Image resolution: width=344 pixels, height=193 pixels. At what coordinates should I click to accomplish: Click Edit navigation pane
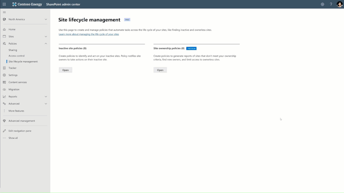[x=20, y=131]
